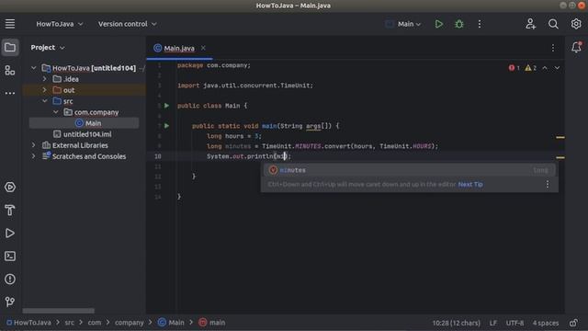588x331 pixels.
Task: Close the Main.java tab
Action: 203,48
